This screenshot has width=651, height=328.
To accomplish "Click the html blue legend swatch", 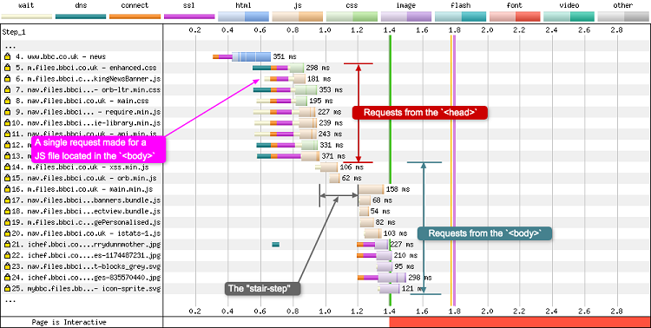I will point(243,16).
